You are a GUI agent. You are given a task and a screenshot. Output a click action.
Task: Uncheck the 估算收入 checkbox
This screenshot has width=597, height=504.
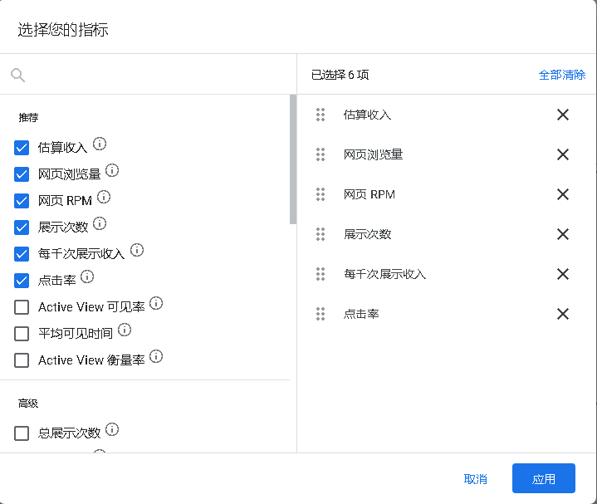(22, 148)
